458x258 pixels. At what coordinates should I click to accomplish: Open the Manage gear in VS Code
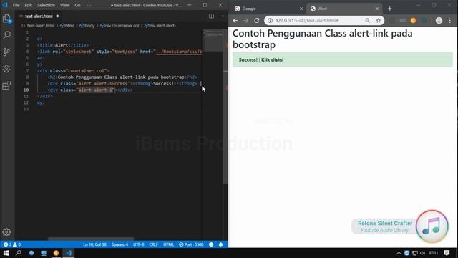[x=6, y=232]
